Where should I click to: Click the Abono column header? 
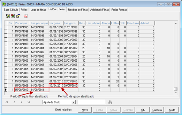click(x=106, y=23)
